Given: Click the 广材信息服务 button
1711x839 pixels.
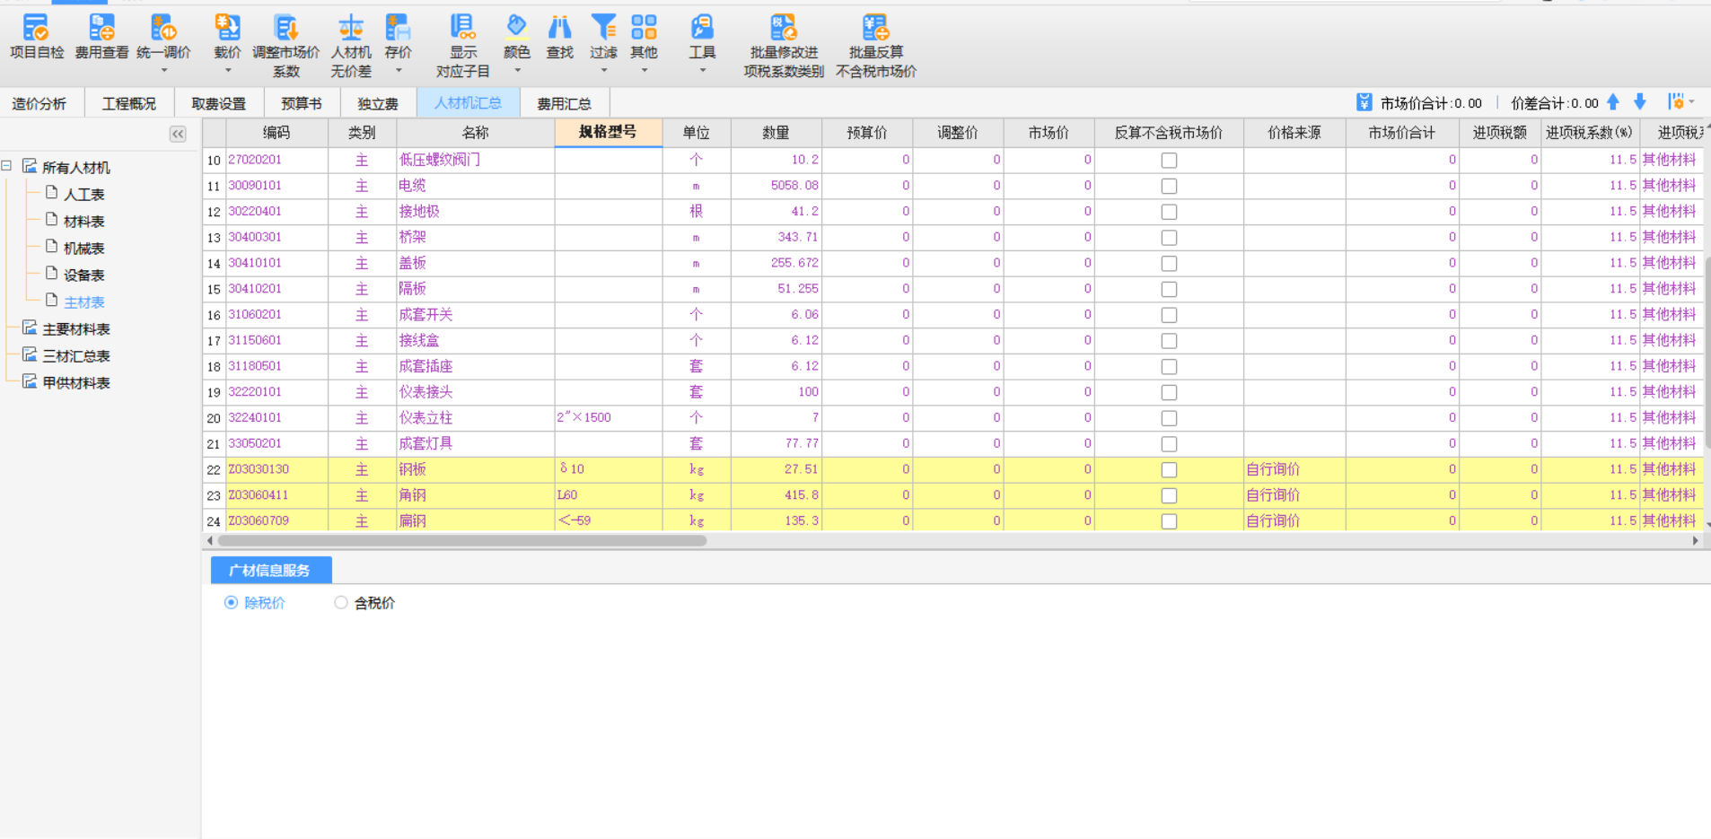Looking at the screenshot, I should coord(270,570).
